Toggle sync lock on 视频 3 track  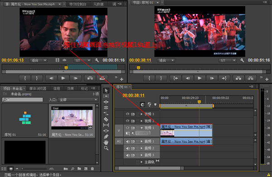(133, 114)
